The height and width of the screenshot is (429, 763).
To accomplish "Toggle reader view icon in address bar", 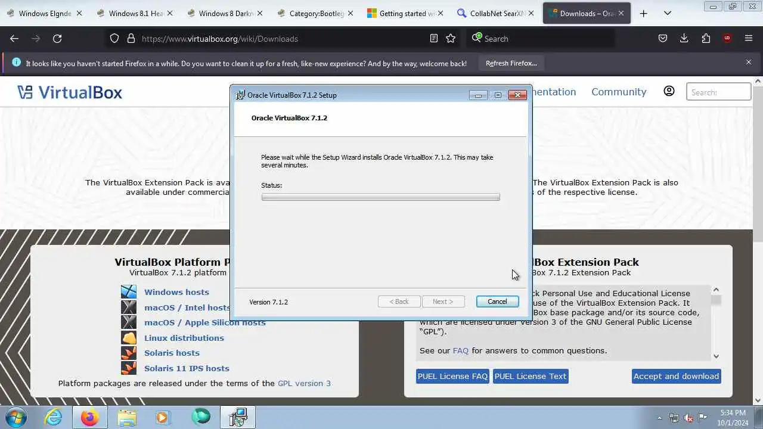I will click(x=434, y=39).
